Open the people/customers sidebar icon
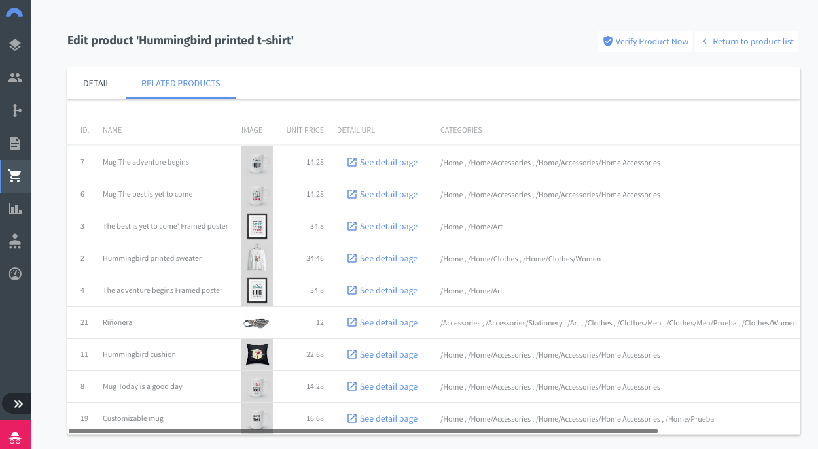818x449 pixels. (x=15, y=78)
